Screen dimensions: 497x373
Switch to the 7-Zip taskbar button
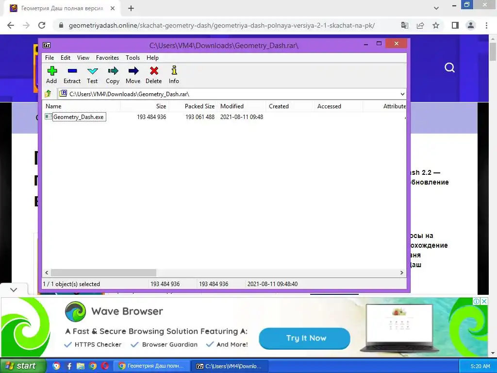(231, 366)
